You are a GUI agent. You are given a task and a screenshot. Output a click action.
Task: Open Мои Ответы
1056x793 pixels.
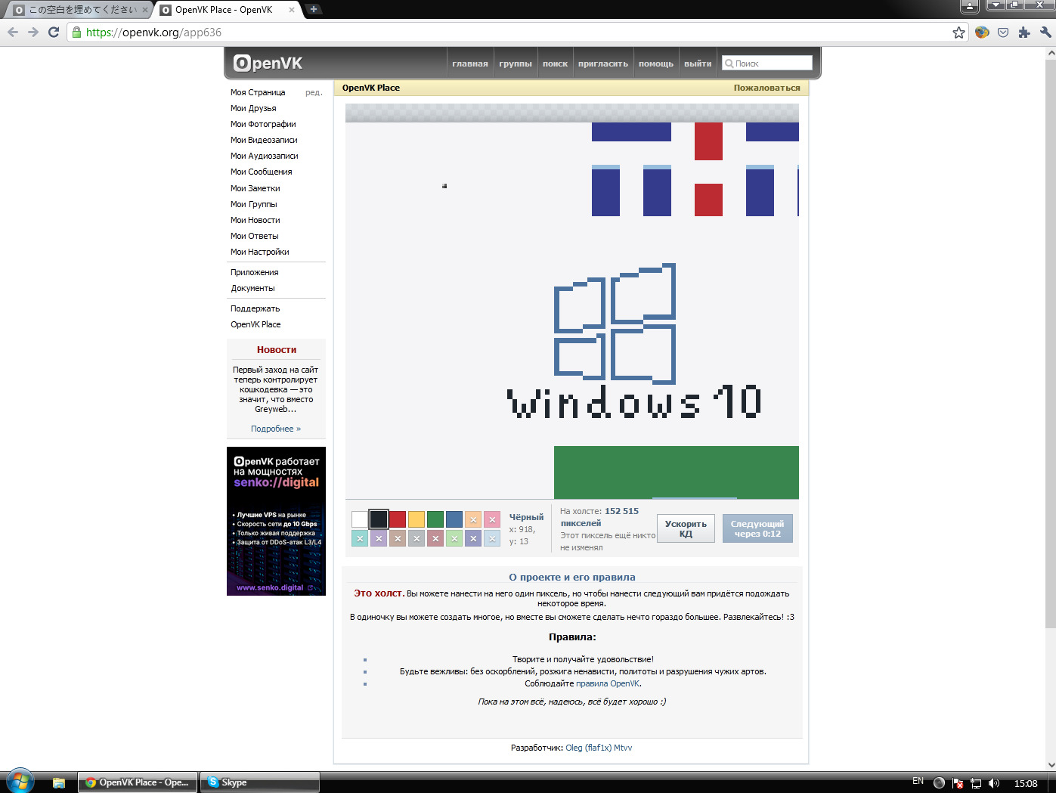(255, 236)
